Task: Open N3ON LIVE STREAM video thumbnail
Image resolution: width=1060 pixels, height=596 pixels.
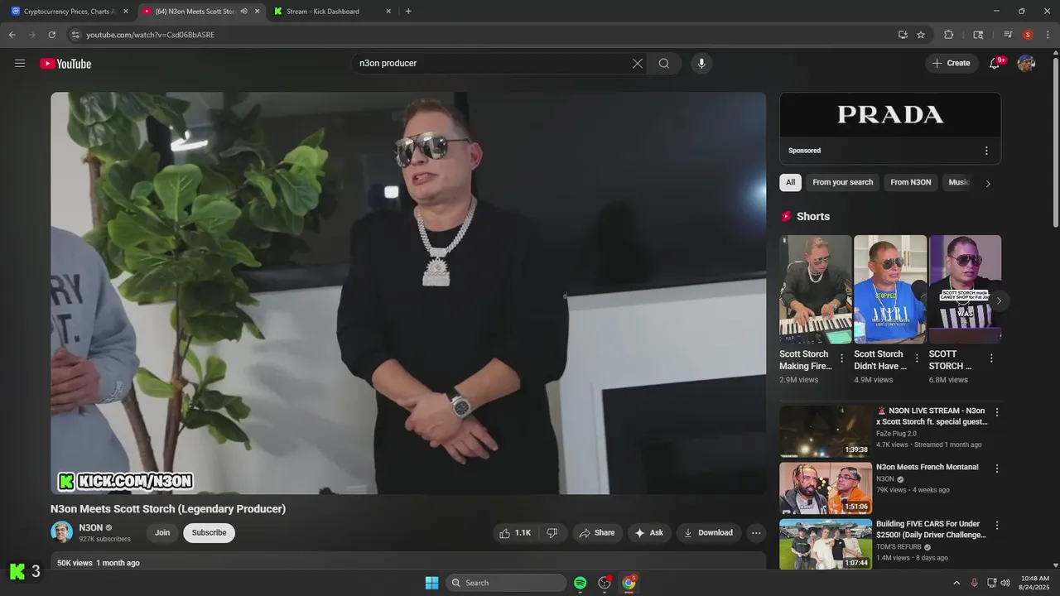Action: tap(826, 431)
